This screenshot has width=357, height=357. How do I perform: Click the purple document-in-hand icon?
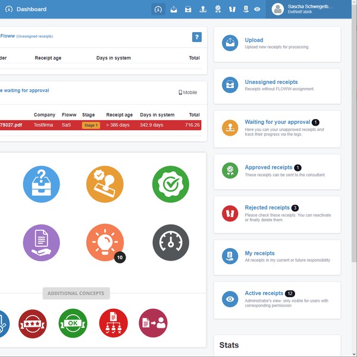click(42, 243)
